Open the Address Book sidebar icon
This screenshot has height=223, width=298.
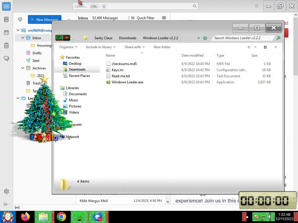coord(6,19)
